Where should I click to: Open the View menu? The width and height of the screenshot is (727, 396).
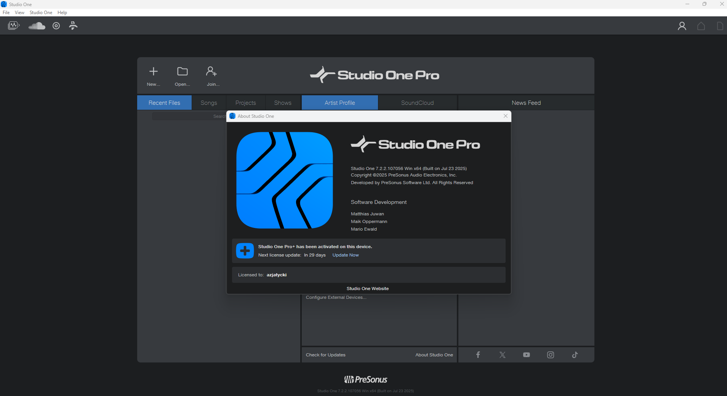(19, 13)
